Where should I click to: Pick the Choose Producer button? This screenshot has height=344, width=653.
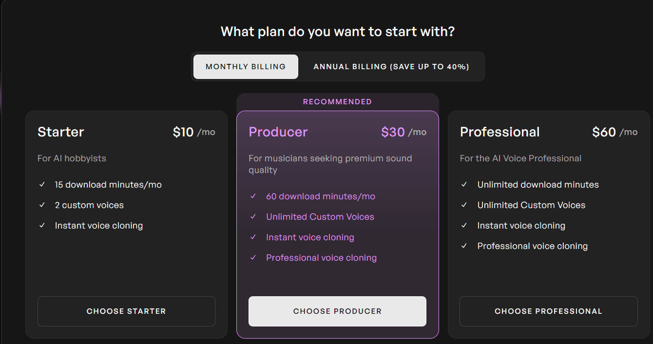[337, 311]
